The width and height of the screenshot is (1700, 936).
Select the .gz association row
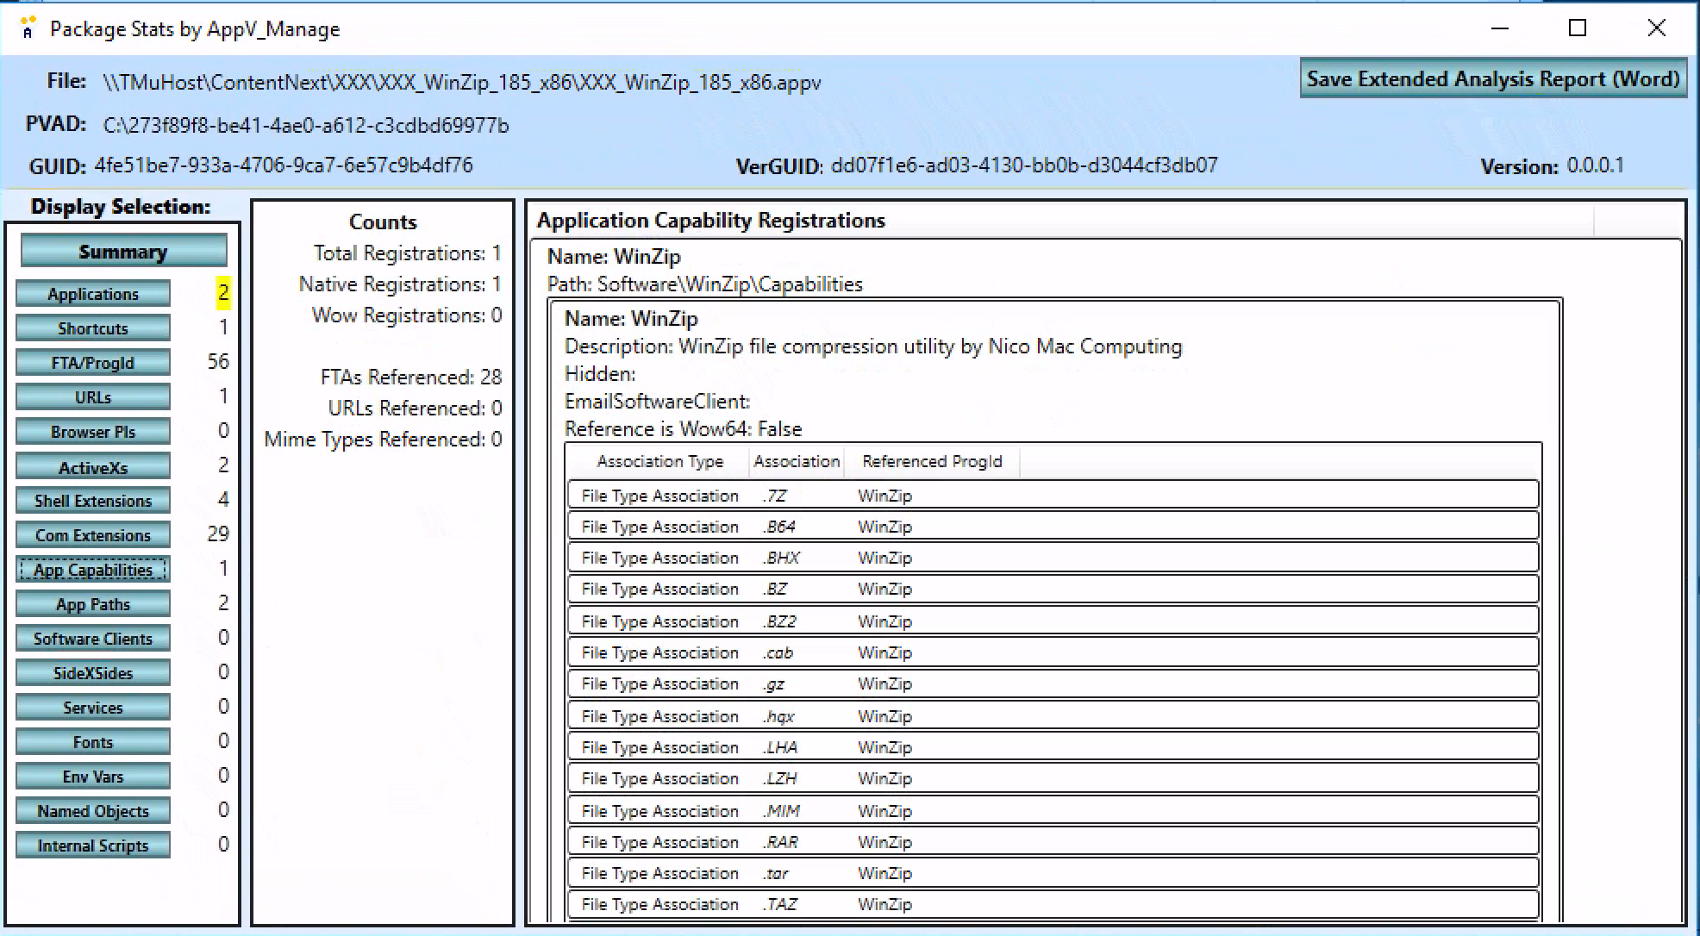pyautogui.click(x=1053, y=683)
